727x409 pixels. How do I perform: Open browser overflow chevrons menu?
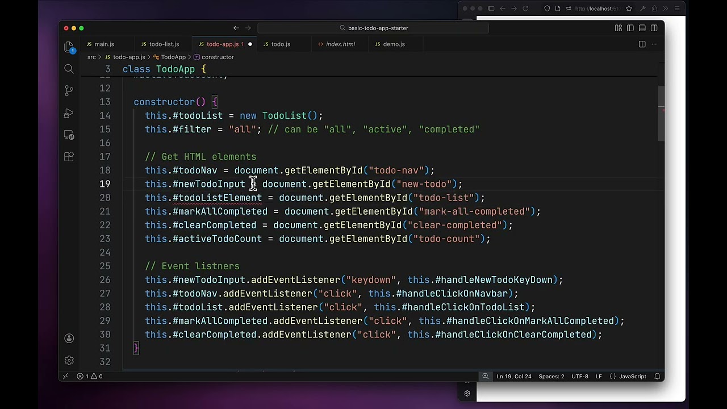point(666,9)
